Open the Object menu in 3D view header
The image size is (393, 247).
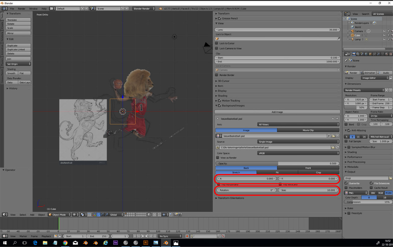(41, 215)
